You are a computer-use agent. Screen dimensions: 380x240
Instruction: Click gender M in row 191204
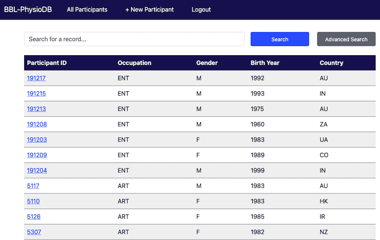coord(199,170)
